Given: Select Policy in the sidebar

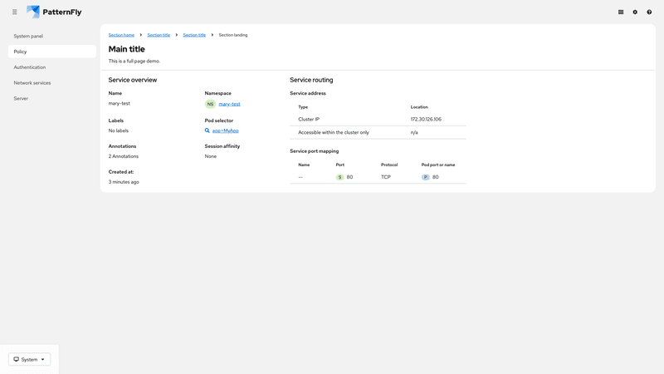Looking at the screenshot, I should [52, 52].
